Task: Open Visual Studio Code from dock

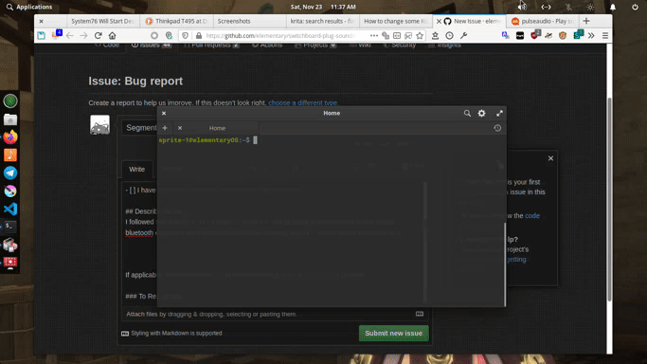Action: click(x=10, y=209)
